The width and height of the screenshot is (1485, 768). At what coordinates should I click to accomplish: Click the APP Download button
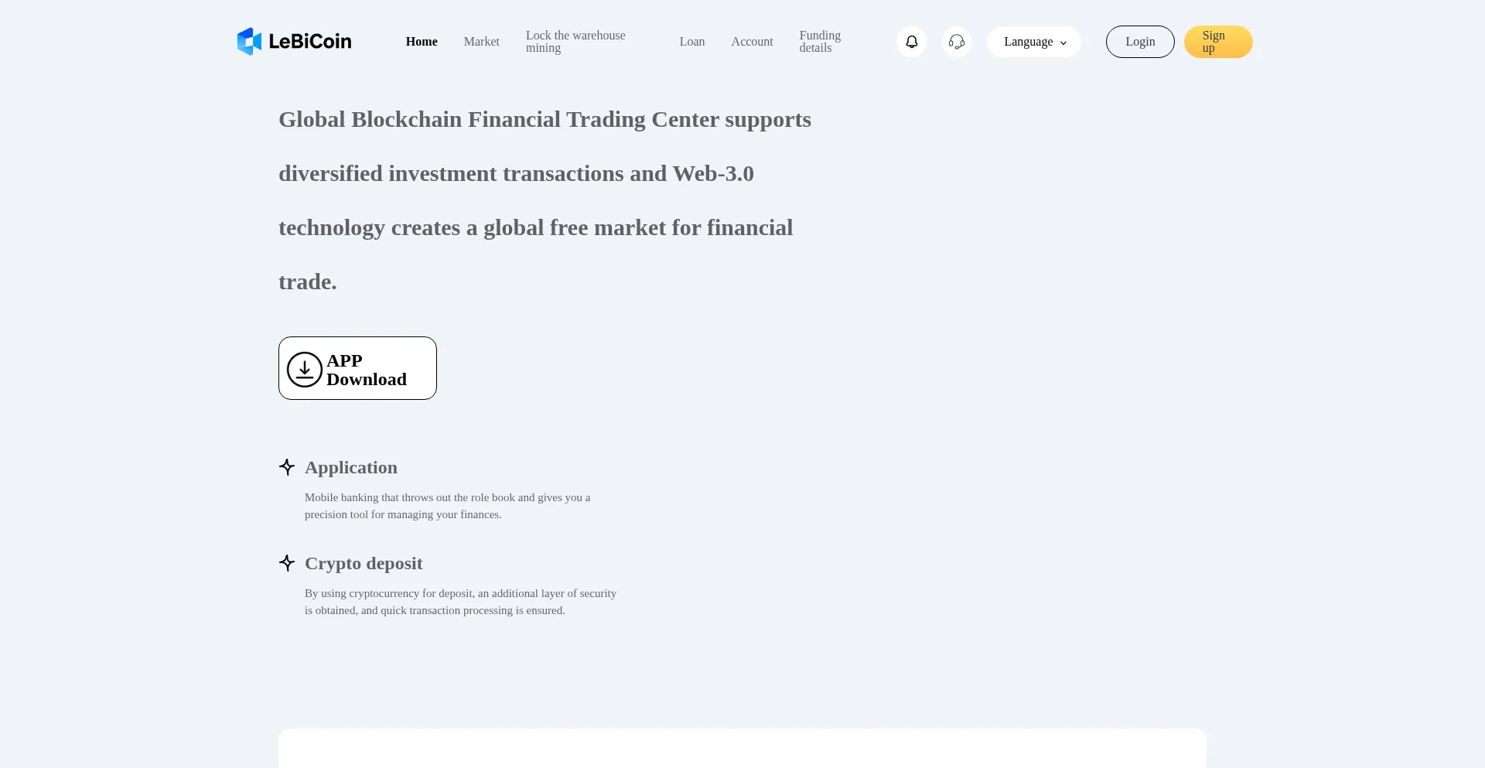click(x=357, y=368)
